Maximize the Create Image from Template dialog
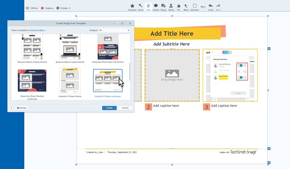The height and width of the screenshot is (169, 290). 122,23
